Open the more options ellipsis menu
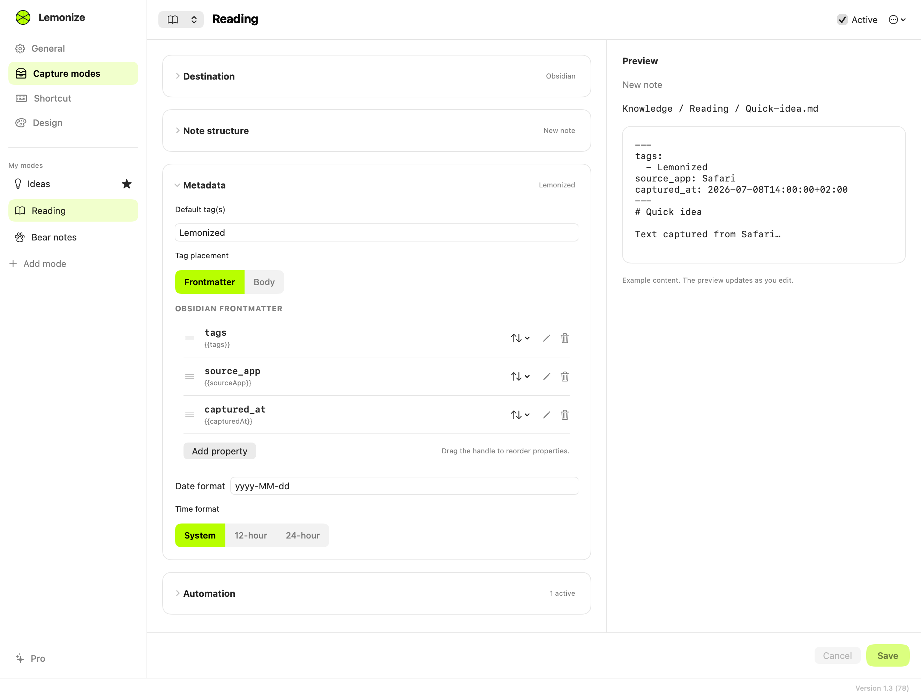This screenshot has width=921, height=698. pos(897,20)
